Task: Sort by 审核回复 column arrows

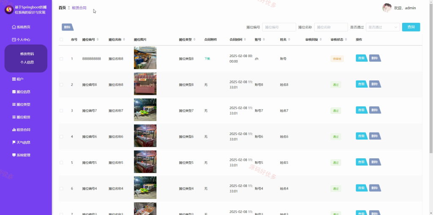Action: [321, 39]
